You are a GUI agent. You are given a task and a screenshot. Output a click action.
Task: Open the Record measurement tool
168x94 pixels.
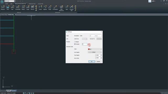(32, 8)
